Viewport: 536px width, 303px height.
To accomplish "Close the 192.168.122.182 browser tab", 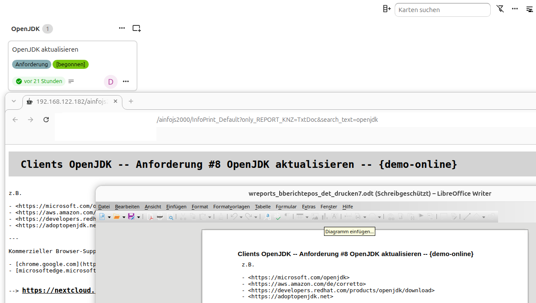I will tap(115, 102).
